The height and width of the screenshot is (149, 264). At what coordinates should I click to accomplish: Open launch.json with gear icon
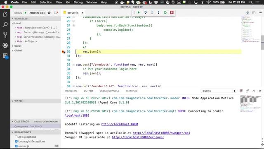pos(49,13)
